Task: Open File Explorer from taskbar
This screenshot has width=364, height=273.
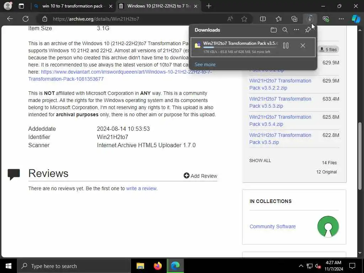Action: pyautogui.click(x=140, y=266)
